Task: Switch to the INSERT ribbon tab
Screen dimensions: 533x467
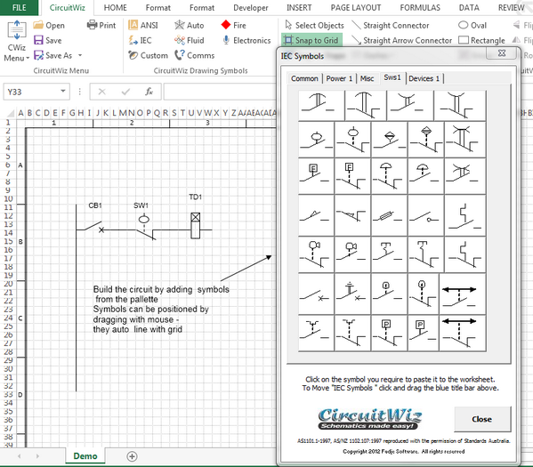Action: point(299,7)
